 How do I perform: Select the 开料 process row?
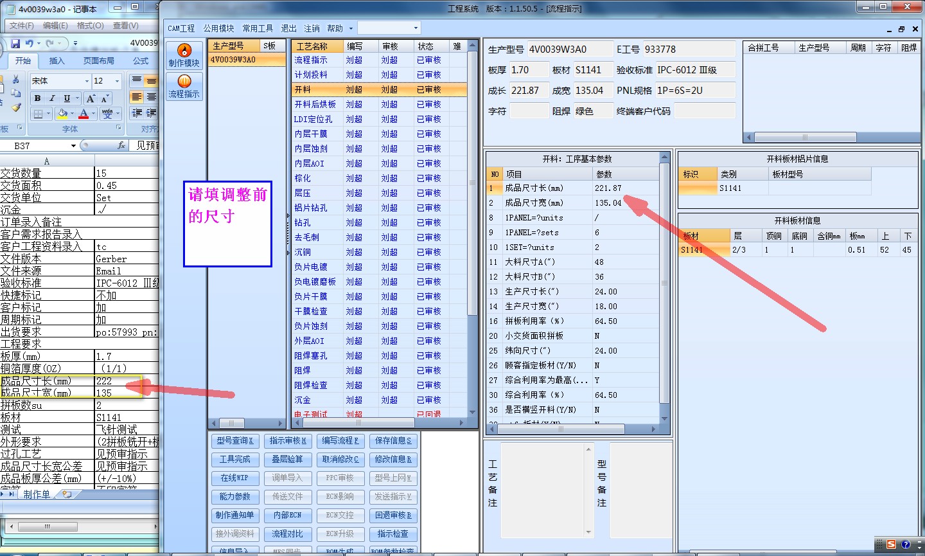tap(379, 90)
